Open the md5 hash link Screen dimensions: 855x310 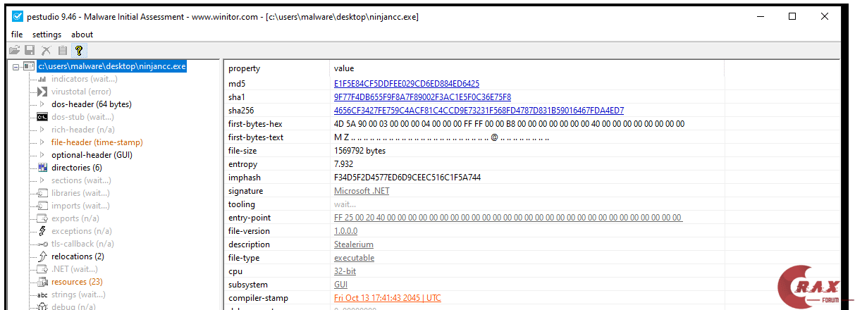(407, 84)
